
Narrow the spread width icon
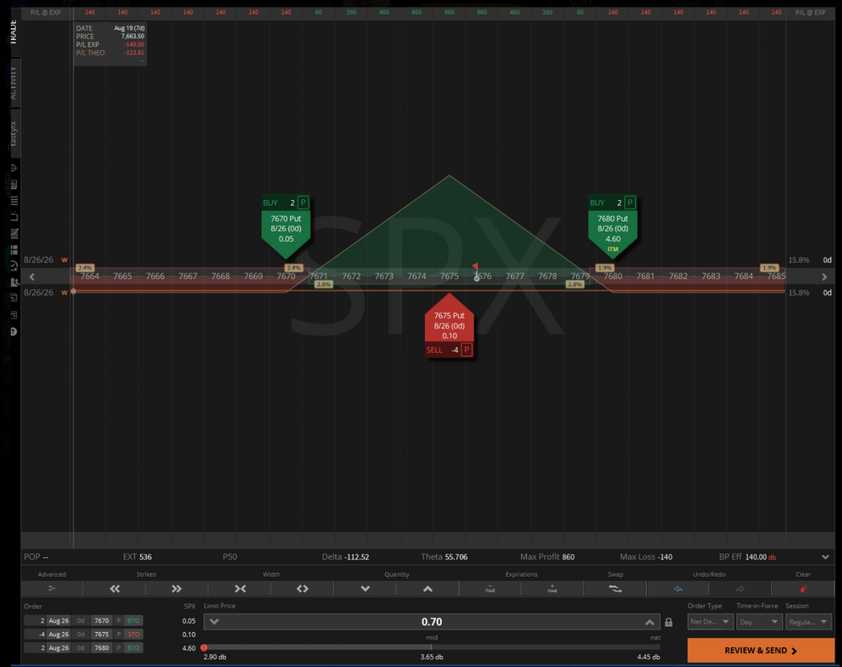click(240, 589)
